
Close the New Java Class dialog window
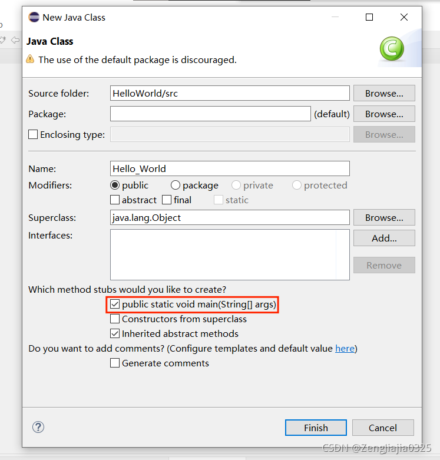[x=404, y=17]
